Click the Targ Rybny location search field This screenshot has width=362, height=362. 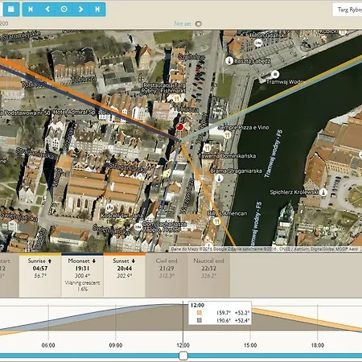[x=348, y=10]
